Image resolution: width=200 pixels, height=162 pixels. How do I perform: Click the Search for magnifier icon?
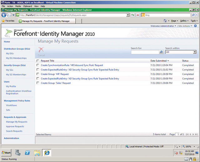tap(161, 52)
